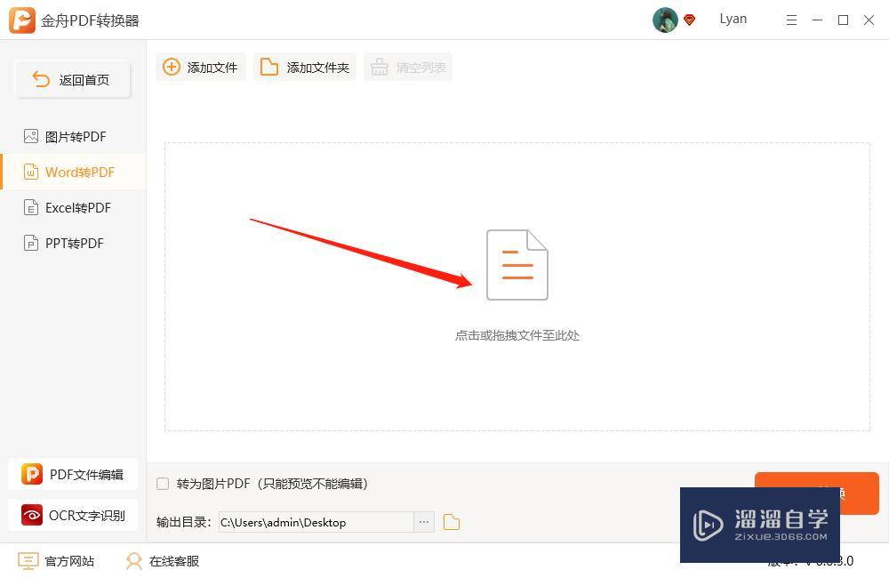
Task: Open 在线客服 support link
Action: (163, 561)
